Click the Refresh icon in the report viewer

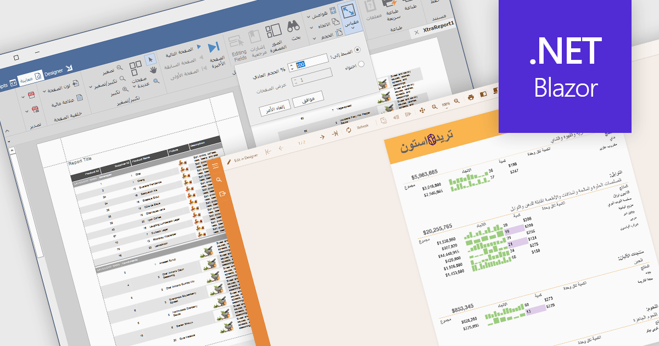tap(349, 130)
